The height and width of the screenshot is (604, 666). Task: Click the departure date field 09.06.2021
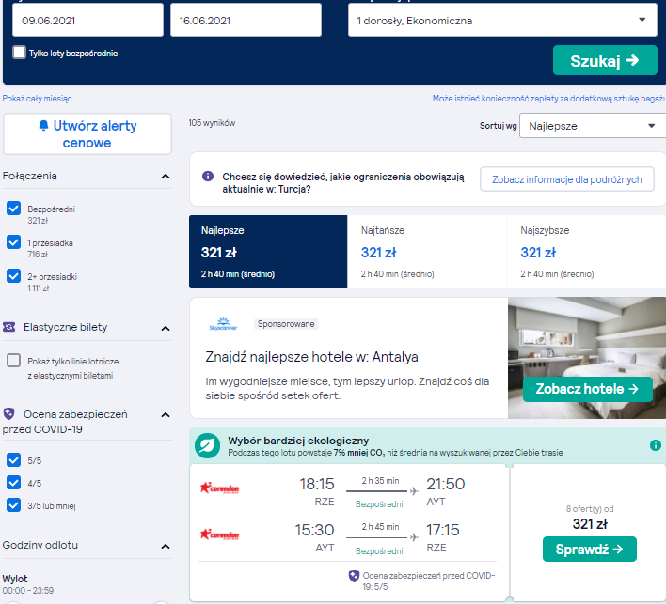tap(87, 21)
